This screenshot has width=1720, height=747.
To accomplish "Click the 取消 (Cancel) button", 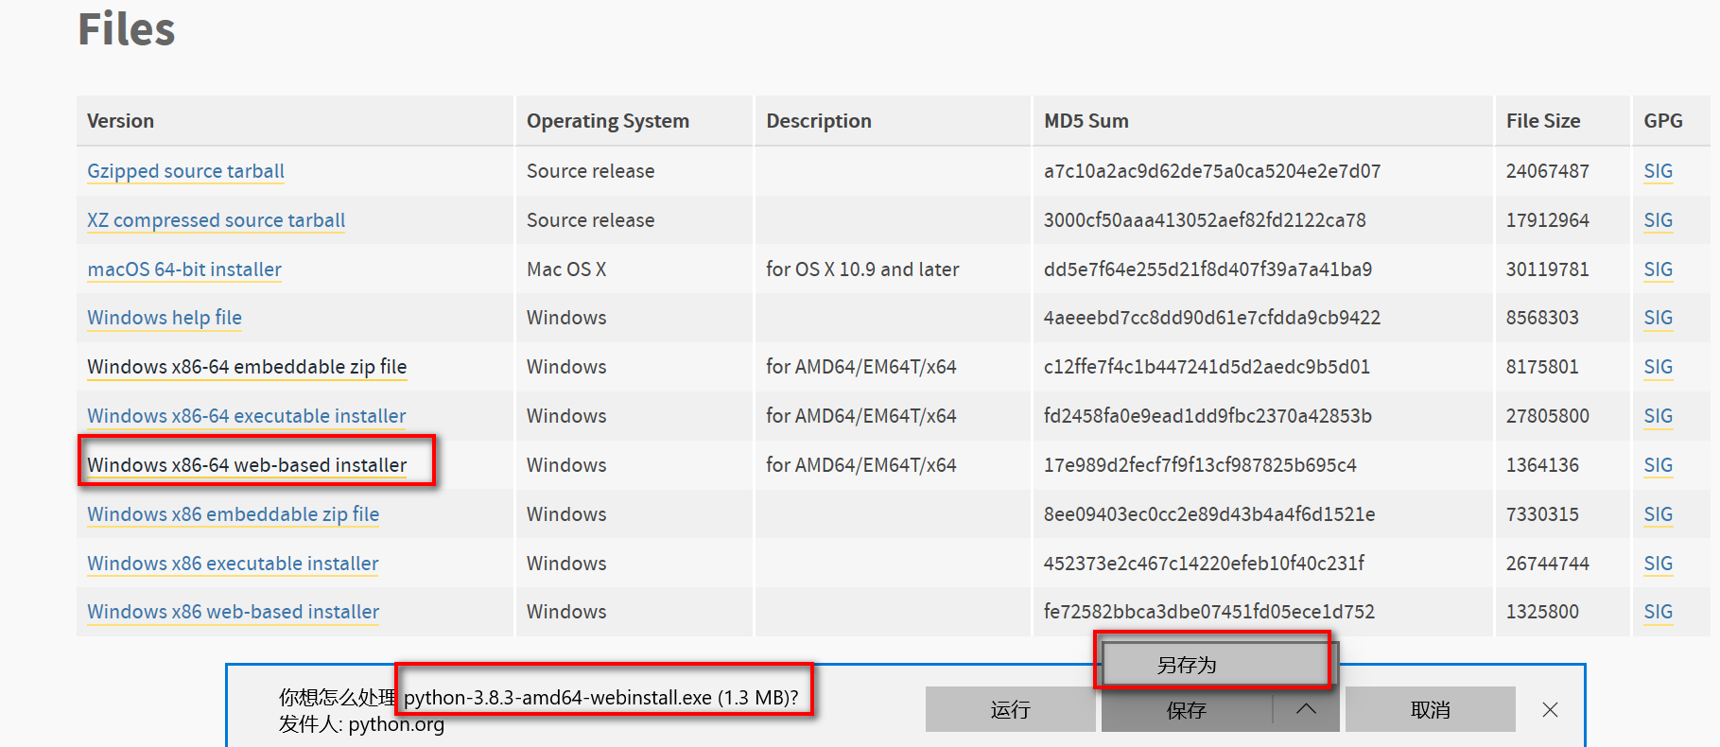I will click(x=1430, y=709).
